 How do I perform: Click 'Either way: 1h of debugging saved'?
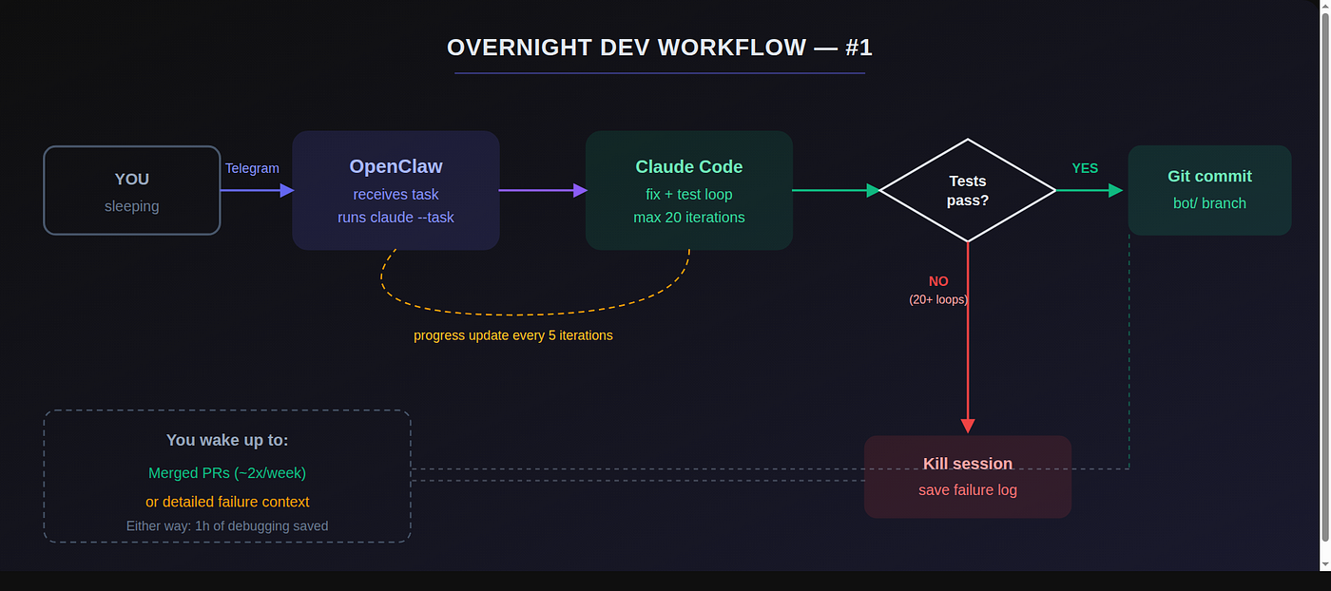click(227, 526)
